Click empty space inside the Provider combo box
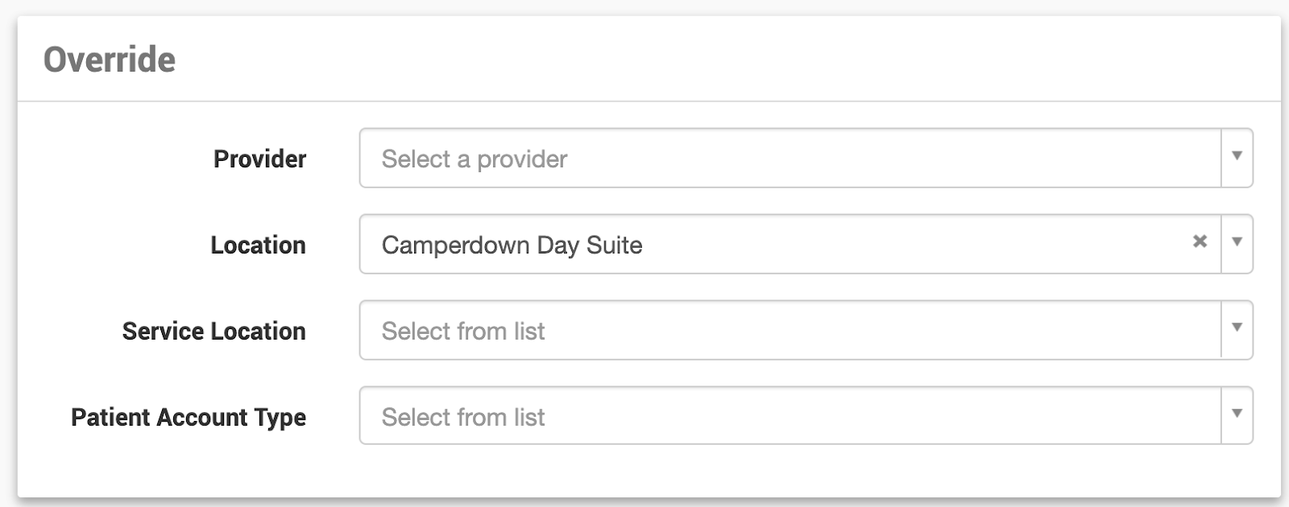 (x=886, y=159)
